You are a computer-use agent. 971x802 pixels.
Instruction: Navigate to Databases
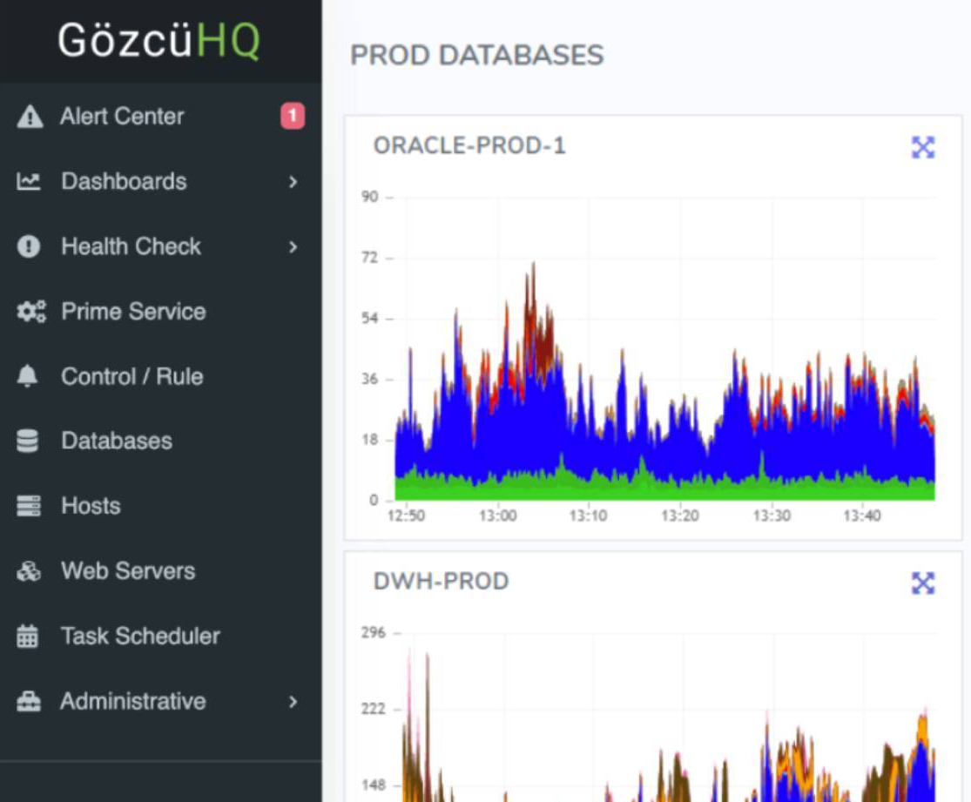[117, 441]
